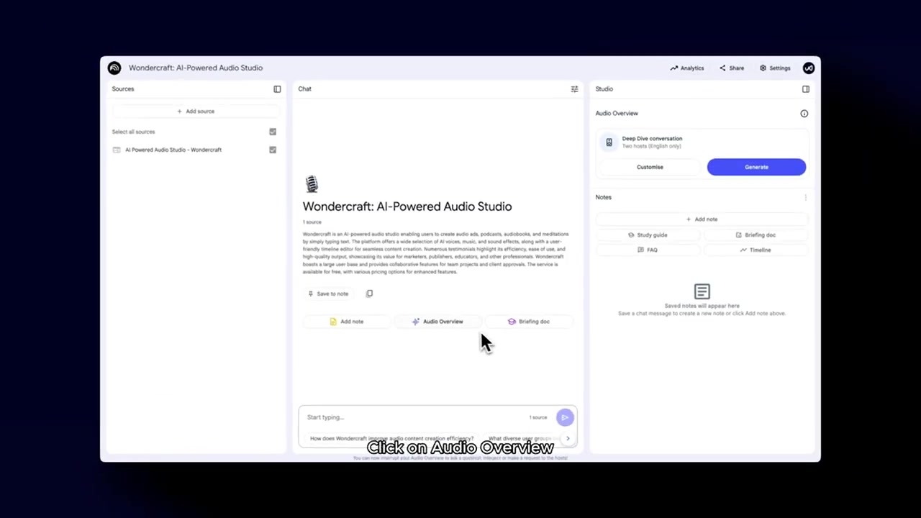921x518 pixels.
Task: Click the Add source button
Action: pyautogui.click(x=196, y=112)
